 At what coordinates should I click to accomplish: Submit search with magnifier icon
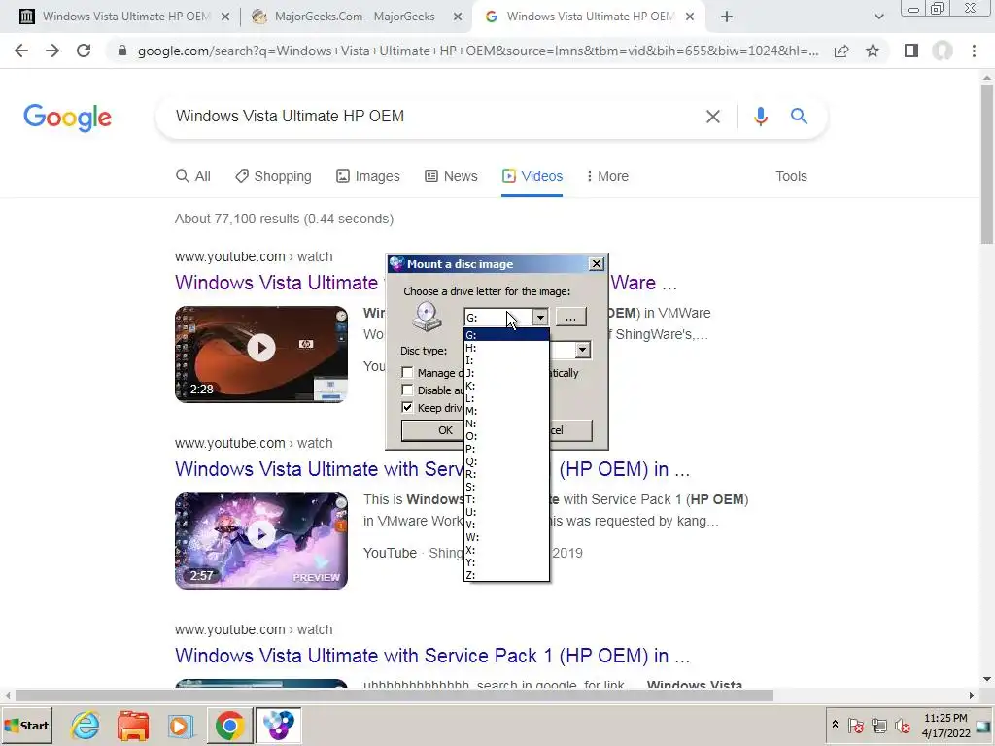click(799, 117)
